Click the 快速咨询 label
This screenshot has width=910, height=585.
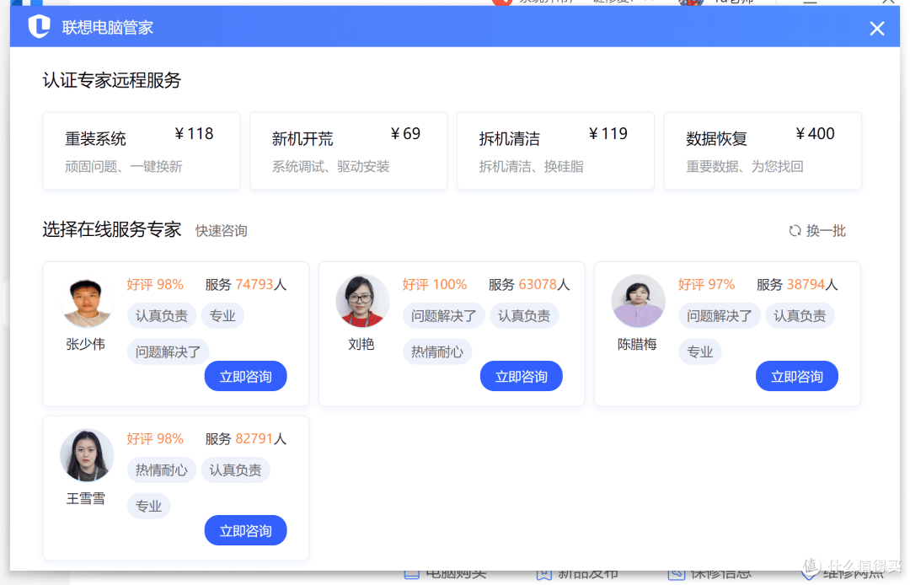coord(221,231)
